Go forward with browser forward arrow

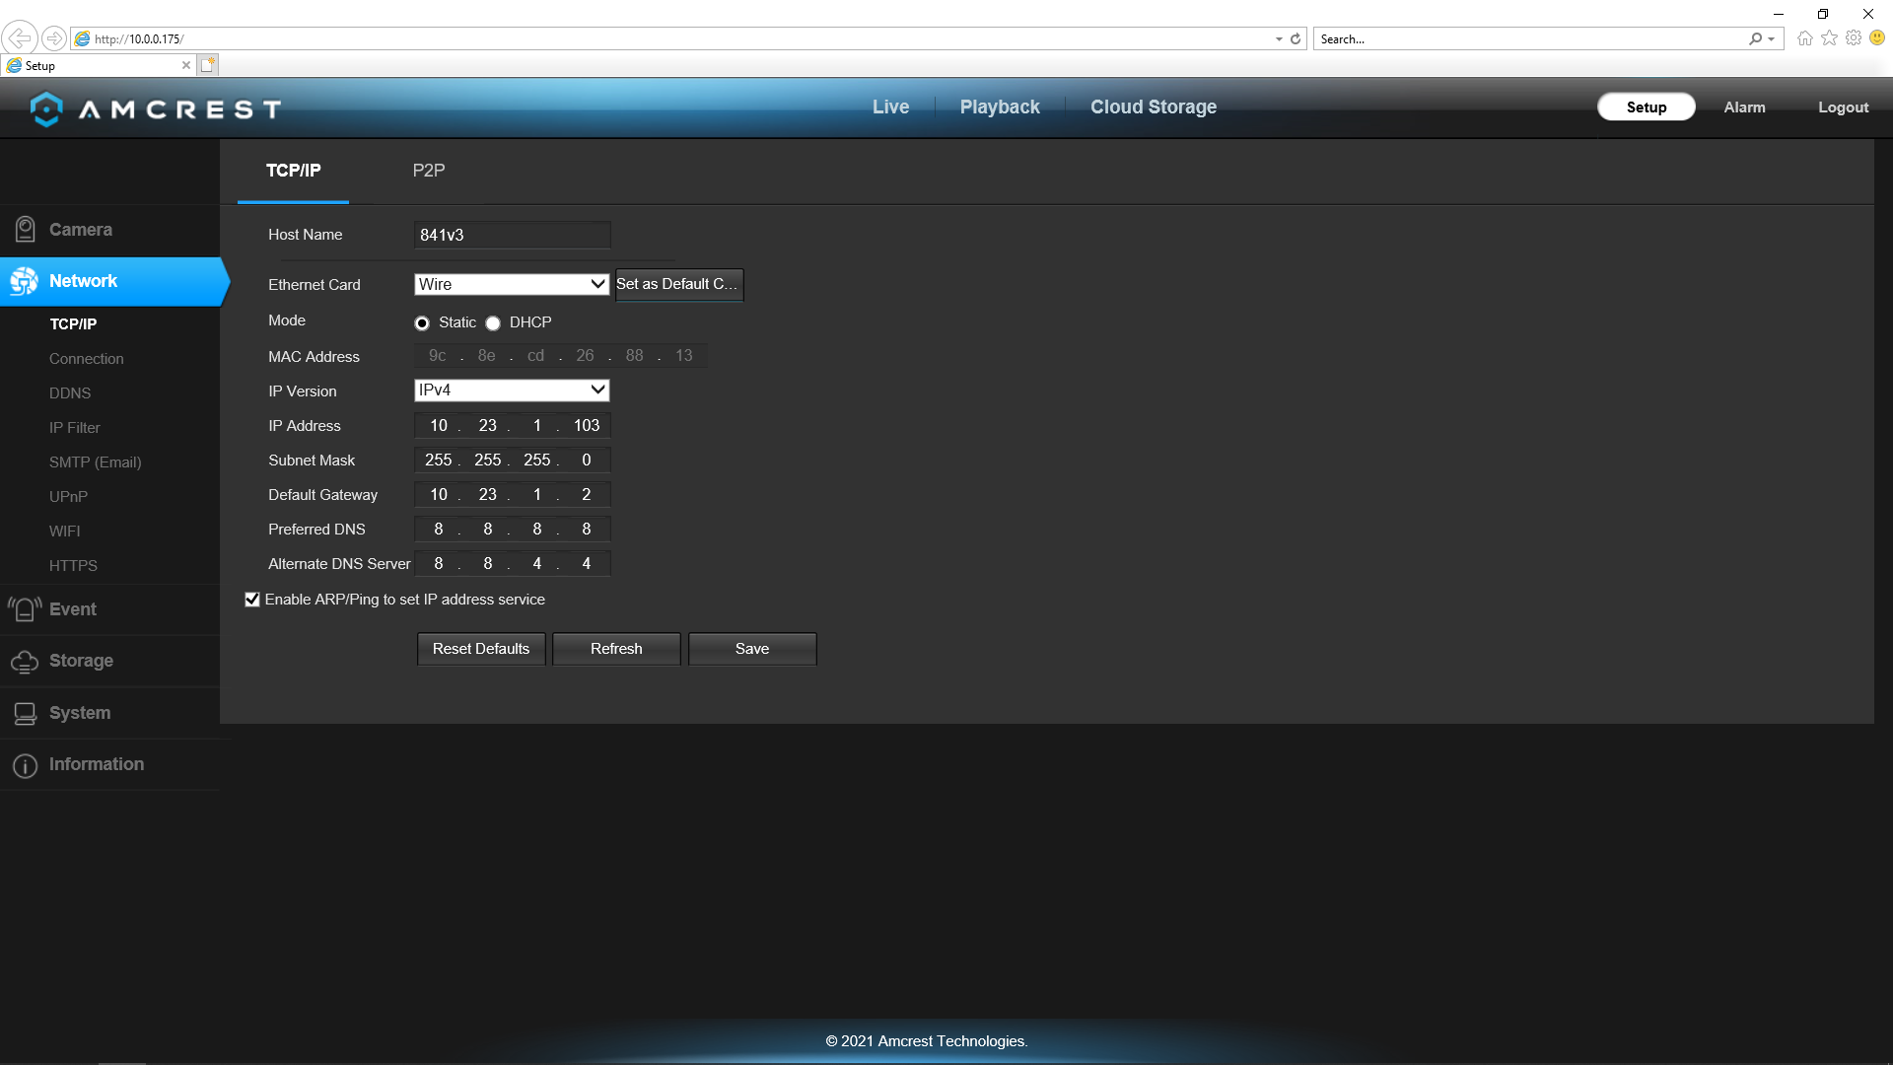pos(54,38)
